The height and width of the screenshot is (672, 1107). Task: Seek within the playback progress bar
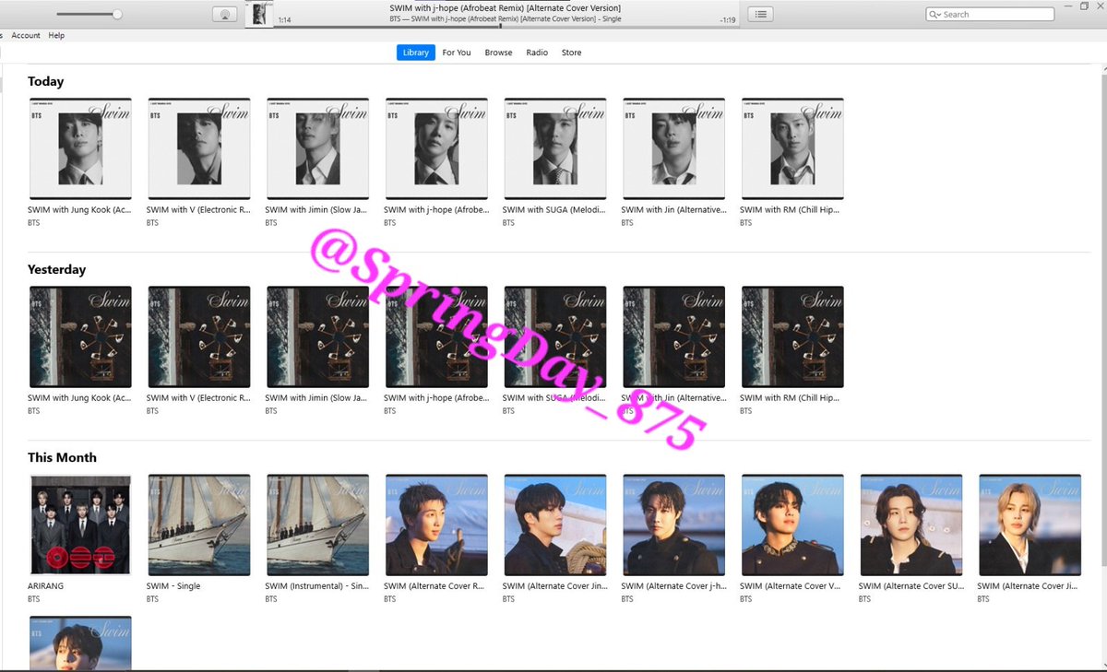tap(506, 27)
